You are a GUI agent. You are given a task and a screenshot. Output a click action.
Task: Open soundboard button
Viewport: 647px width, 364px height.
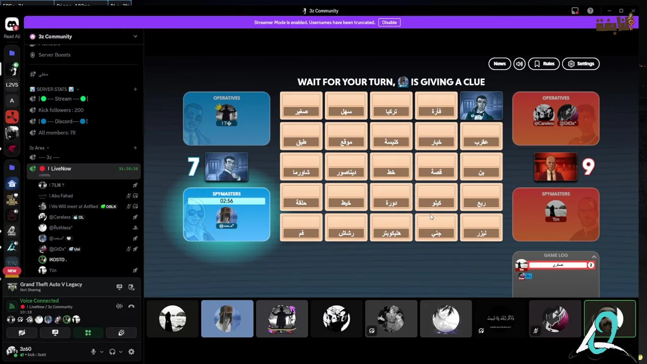tap(121, 333)
